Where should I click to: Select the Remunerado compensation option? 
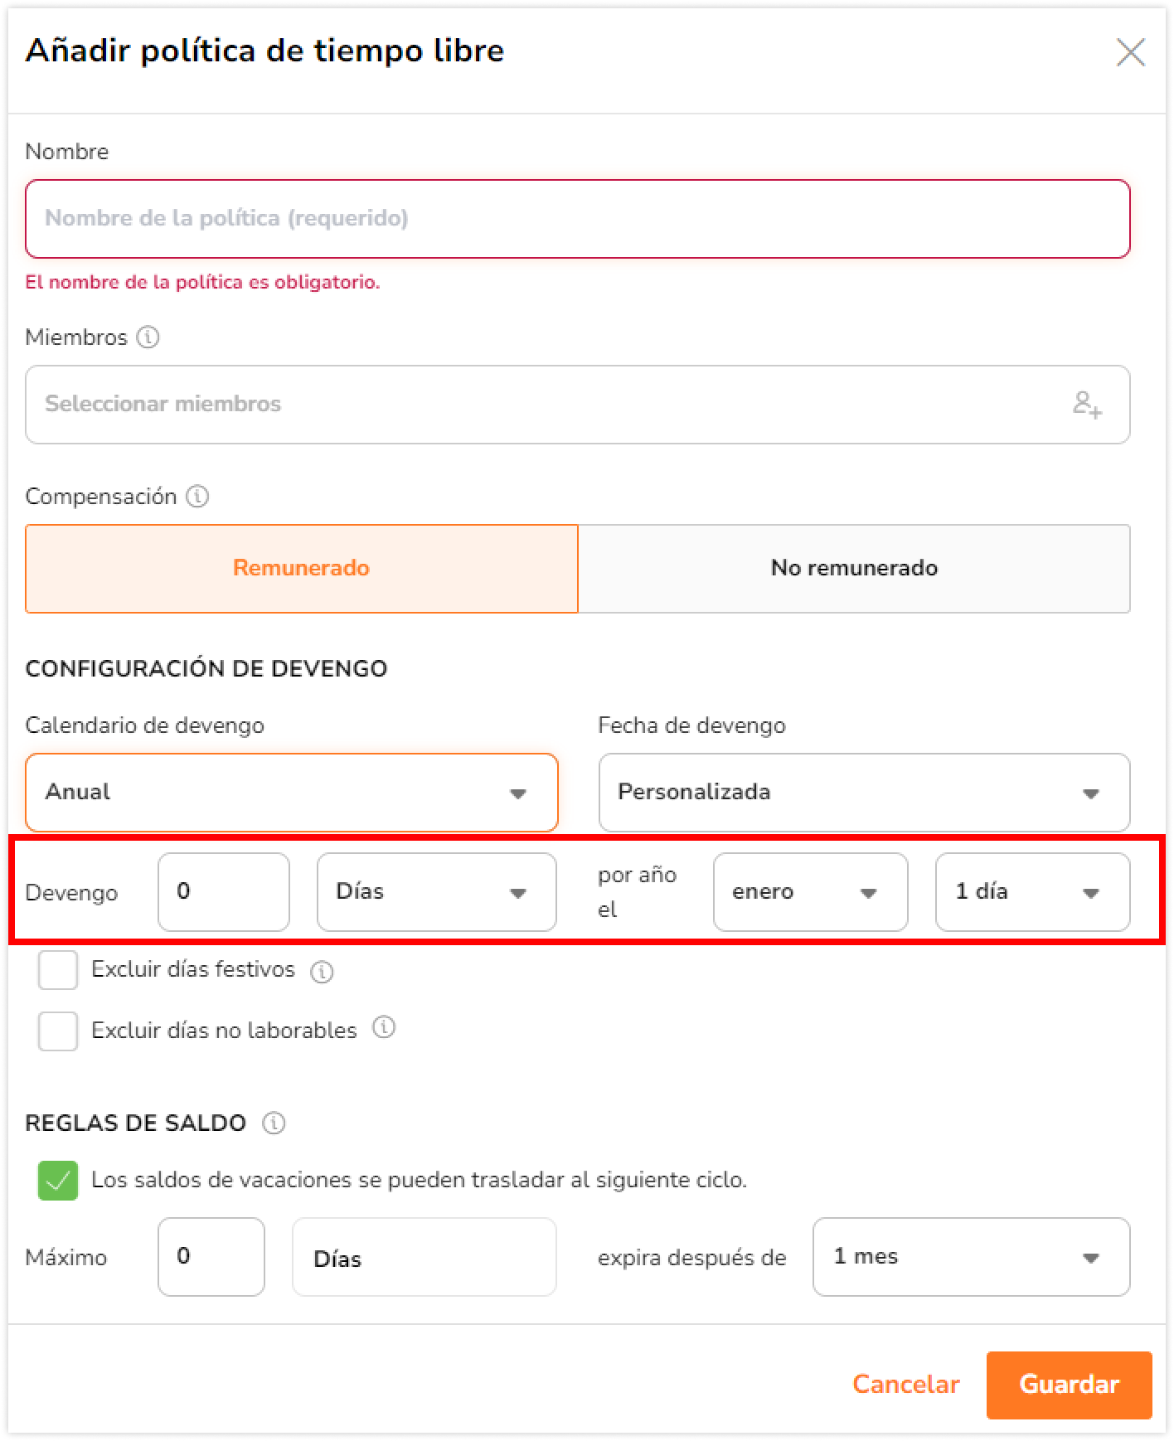click(302, 569)
